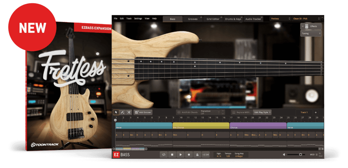Adjust the master volume slider
348x168 pixels.
[296, 155]
